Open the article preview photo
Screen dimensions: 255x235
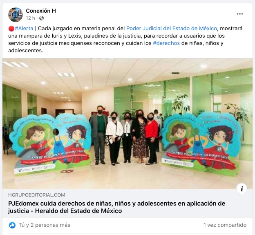tap(127, 124)
